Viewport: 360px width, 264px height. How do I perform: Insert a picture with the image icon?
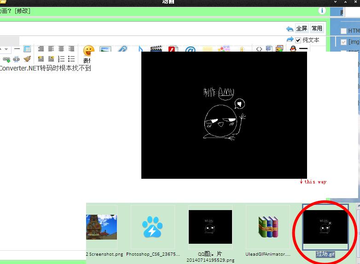pos(105,49)
